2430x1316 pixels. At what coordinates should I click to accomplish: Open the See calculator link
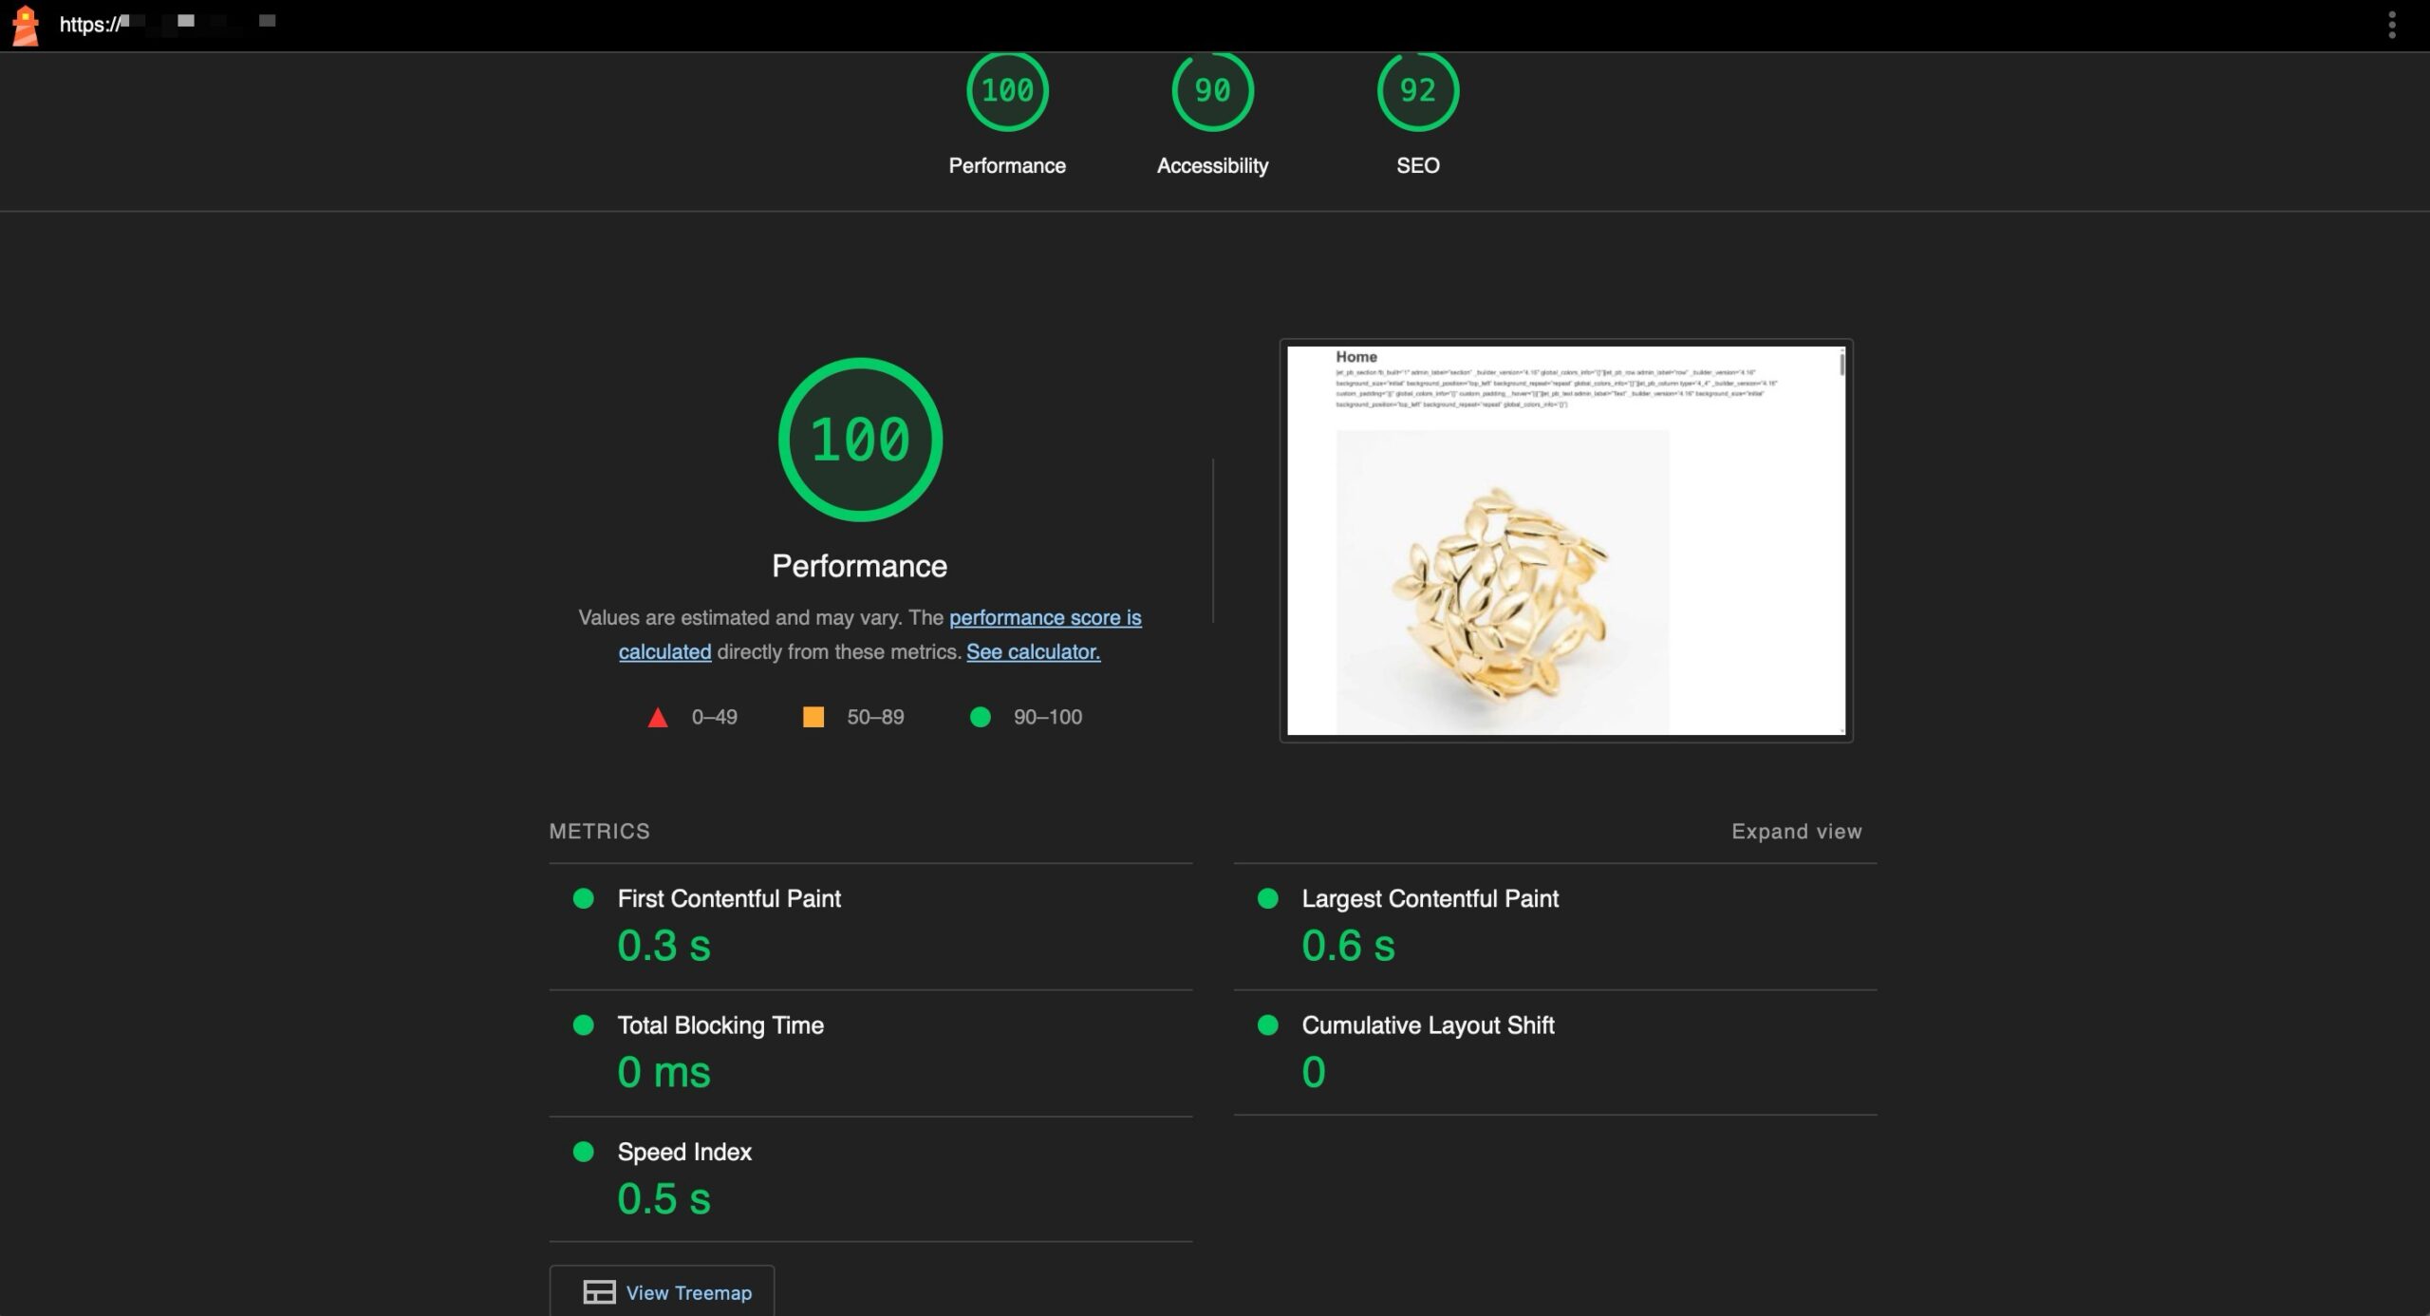pos(1033,652)
